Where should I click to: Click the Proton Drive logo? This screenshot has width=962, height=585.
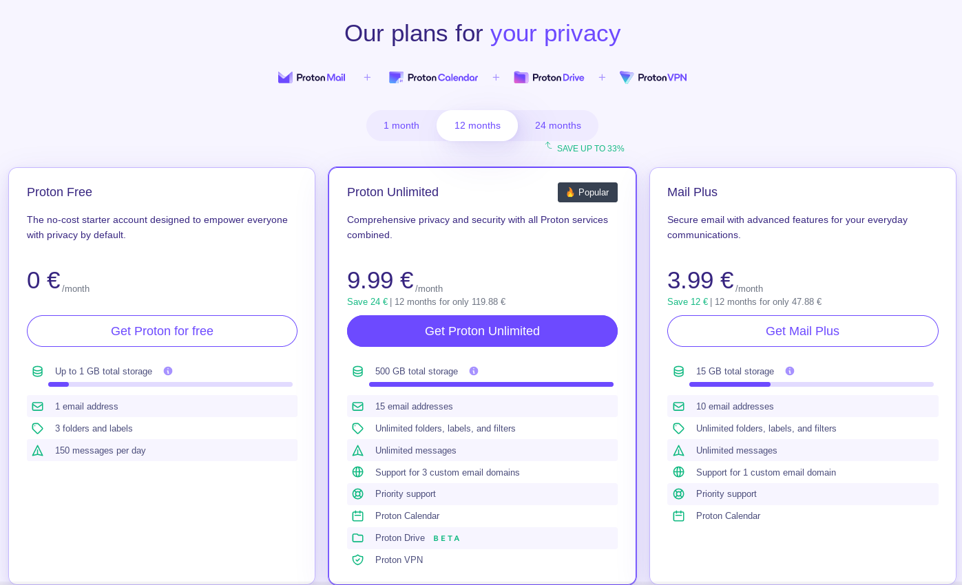[x=549, y=78]
